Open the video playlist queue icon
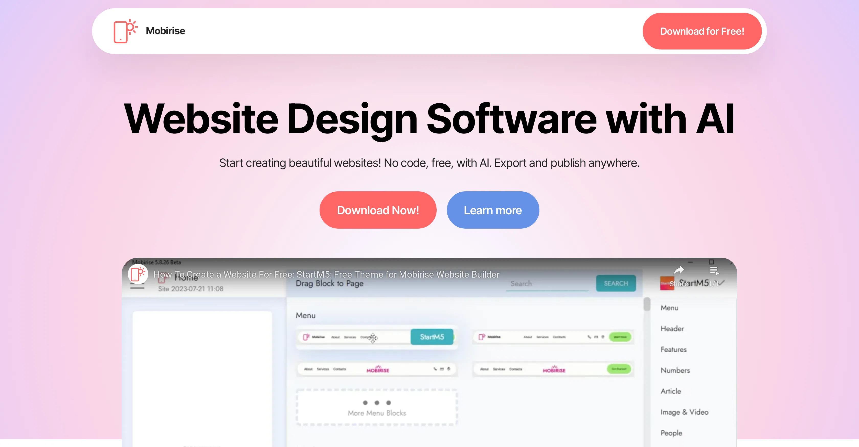This screenshot has width=859, height=447. tap(714, 271)
